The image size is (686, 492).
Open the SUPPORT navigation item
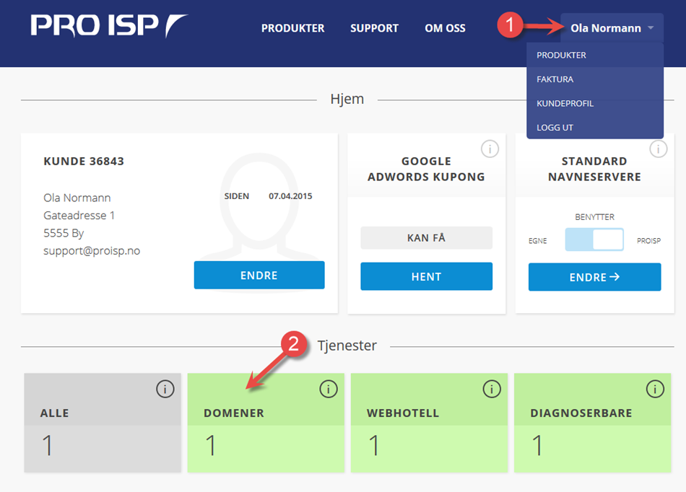click(x=375, y=28)
